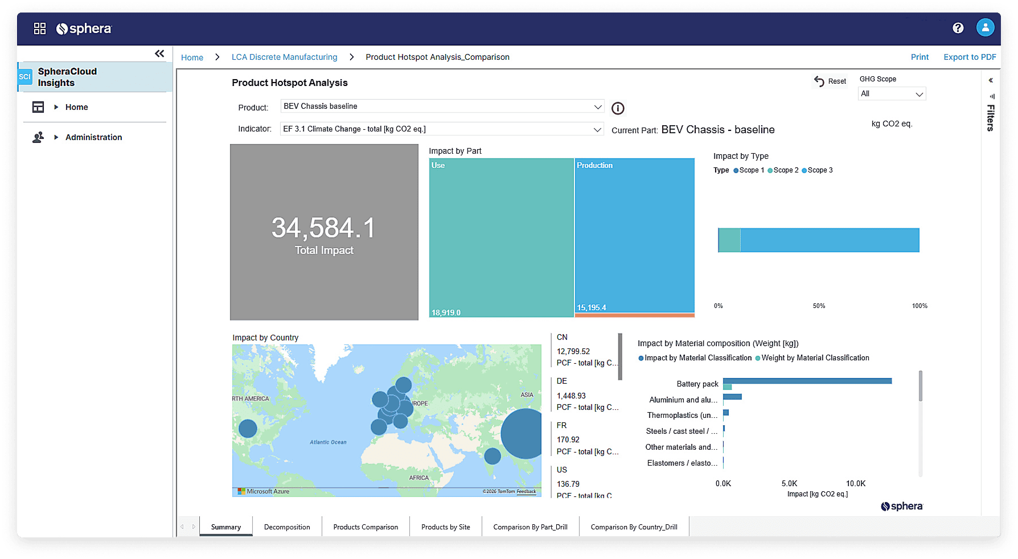Click the Battery pack impact bar

tap(807, 381)
